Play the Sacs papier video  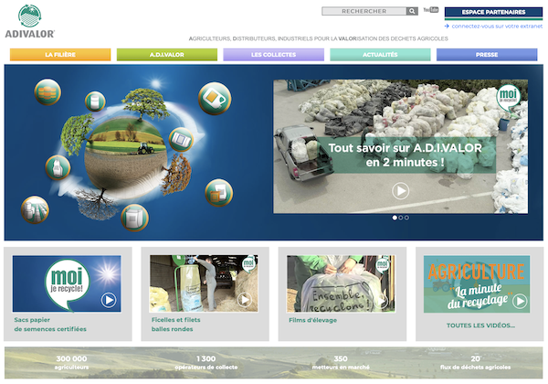[x=109, y=300]
